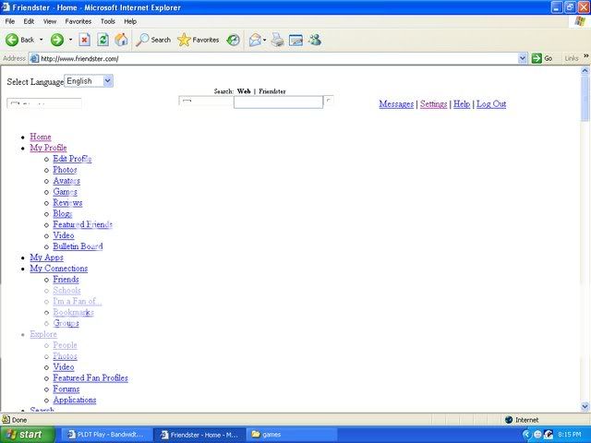
Task: Click the Help link beside Settings
Action: [462, 104]
